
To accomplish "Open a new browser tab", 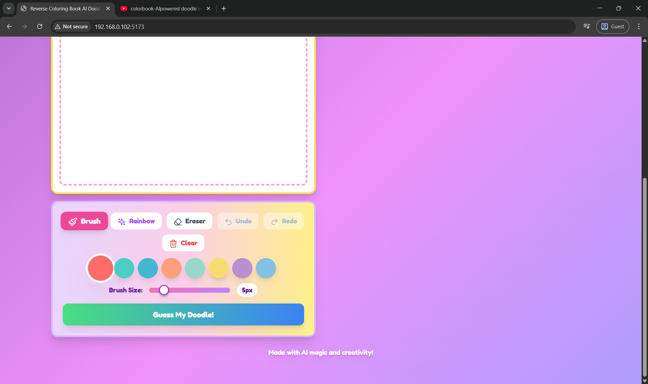I will click(224, 8).
